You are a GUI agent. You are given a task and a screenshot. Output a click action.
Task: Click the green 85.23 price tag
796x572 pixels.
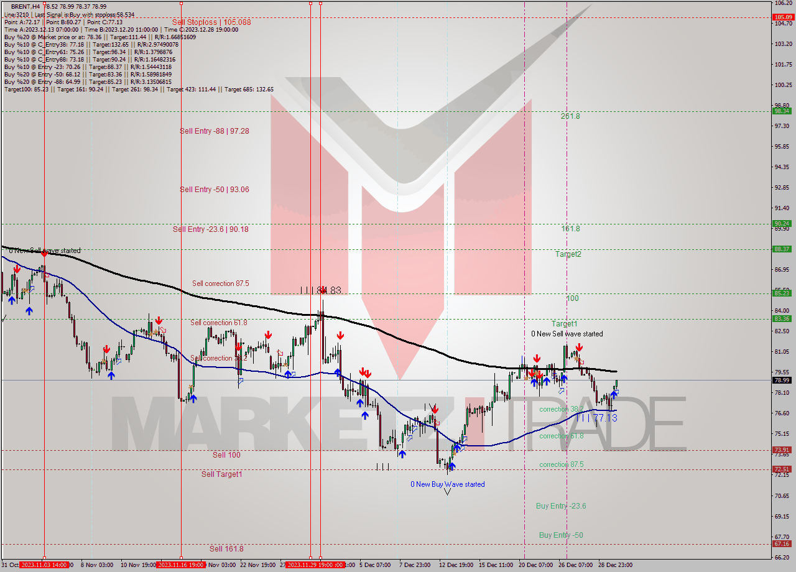(782, 293)
